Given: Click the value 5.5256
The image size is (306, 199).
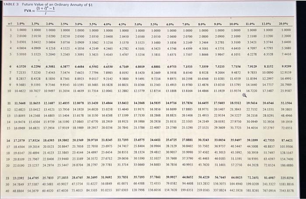Looking at the screenshot, I should pyautogui.click(x=140, y=55).
